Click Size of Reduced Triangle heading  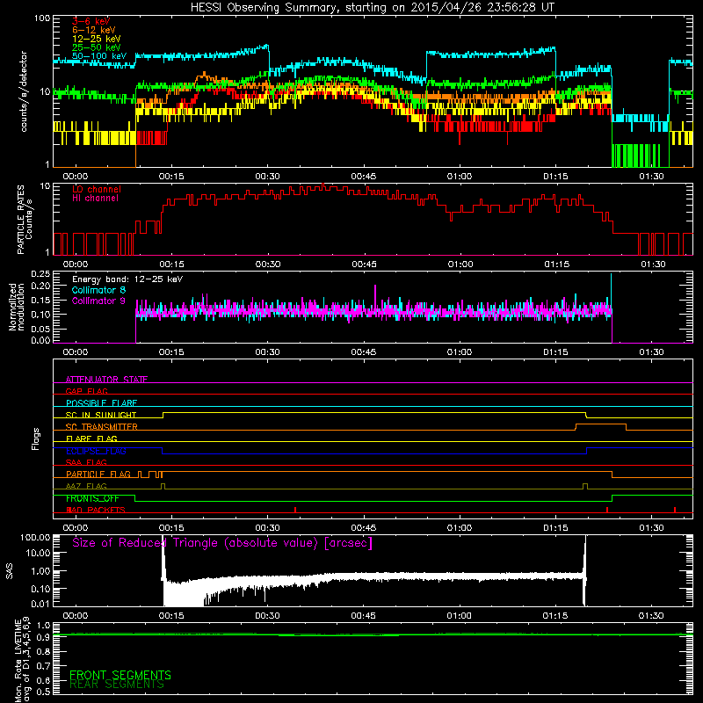coord(222,543)
